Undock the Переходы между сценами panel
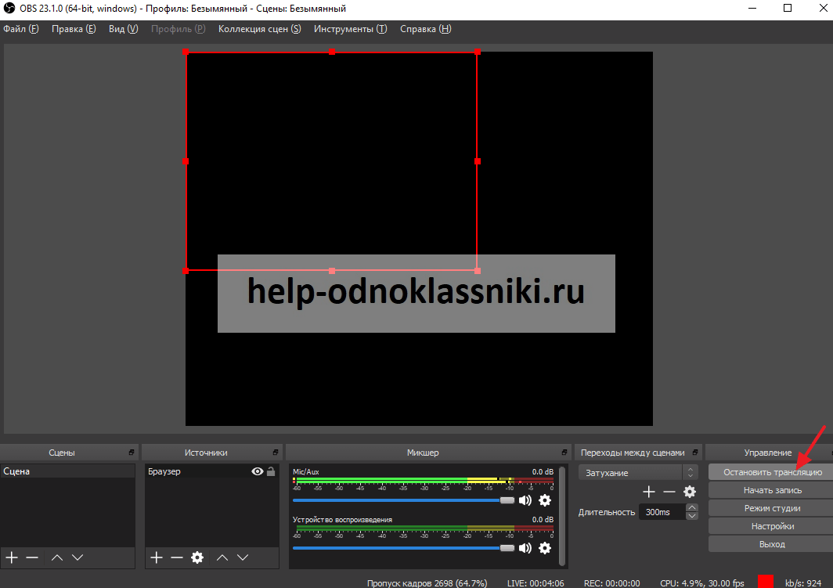Viewport: 833px width, 588px height. 695,453
